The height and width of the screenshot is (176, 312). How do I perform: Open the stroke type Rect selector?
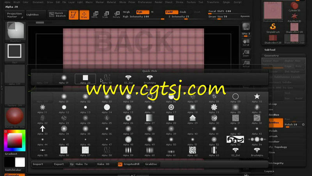(x=14, y=53)
